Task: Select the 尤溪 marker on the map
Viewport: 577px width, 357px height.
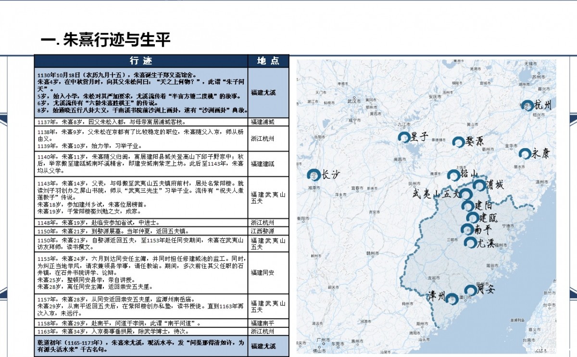Action: coord(470,243)
